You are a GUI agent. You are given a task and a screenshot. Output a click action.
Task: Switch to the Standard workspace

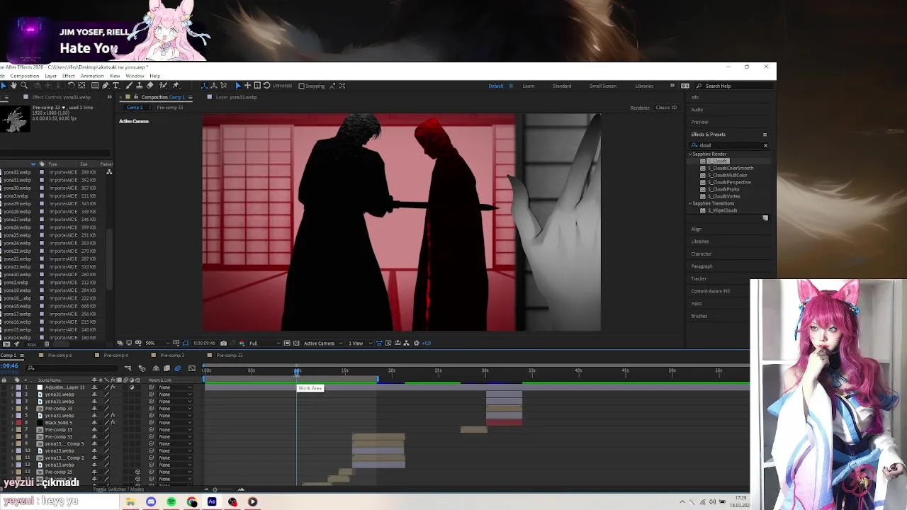pos(562,86)
